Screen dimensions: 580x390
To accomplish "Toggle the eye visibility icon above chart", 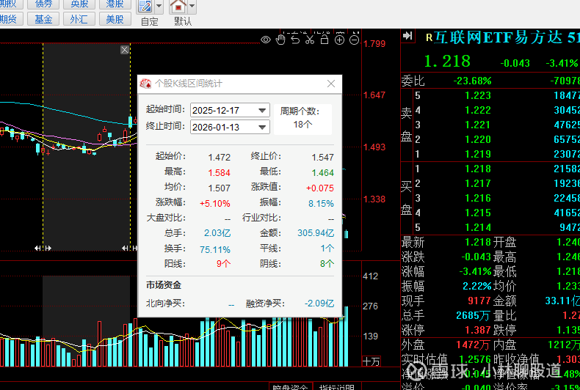I will [266, 40].
